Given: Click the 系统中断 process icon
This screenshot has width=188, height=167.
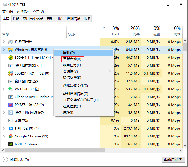Looking at the screenshot, I should (x=10, y=121).
